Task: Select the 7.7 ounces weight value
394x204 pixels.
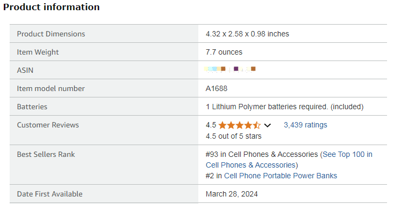Action: tap(224, 52)
